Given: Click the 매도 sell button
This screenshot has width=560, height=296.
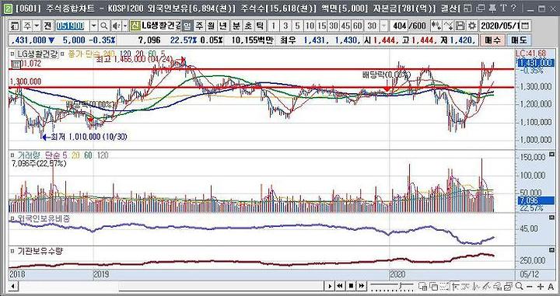Looking at the screenshot, I should (519, 40).
